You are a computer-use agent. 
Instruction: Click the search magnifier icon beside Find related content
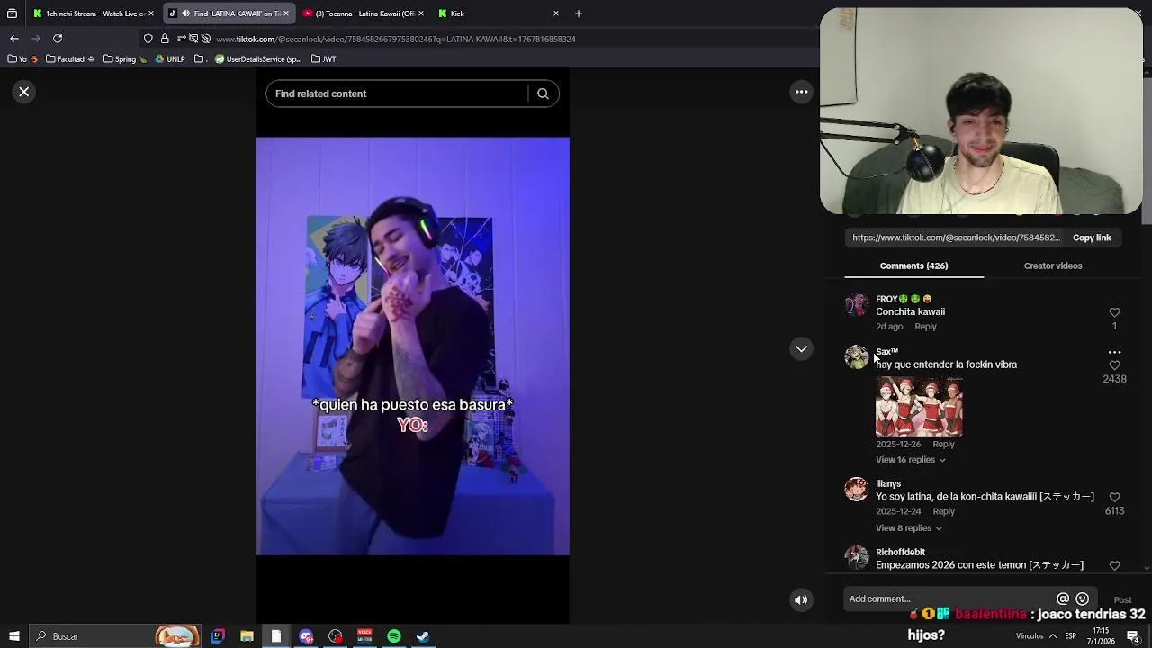543,94
